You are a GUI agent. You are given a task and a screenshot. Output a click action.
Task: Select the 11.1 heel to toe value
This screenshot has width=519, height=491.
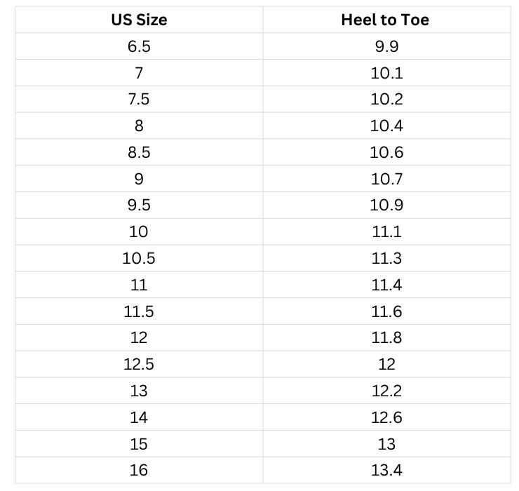pyautogui.click(x=386, y=231)
